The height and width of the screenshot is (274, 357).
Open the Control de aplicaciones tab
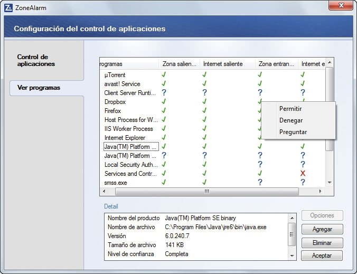[x=36, y=60]
